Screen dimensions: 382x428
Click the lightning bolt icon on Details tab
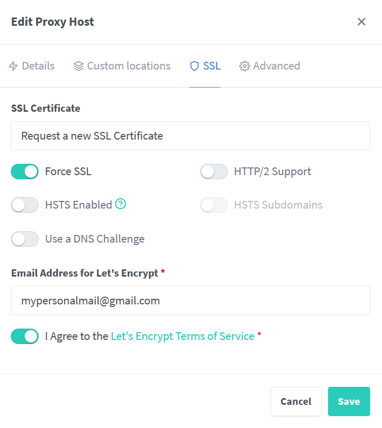(12, 66)
